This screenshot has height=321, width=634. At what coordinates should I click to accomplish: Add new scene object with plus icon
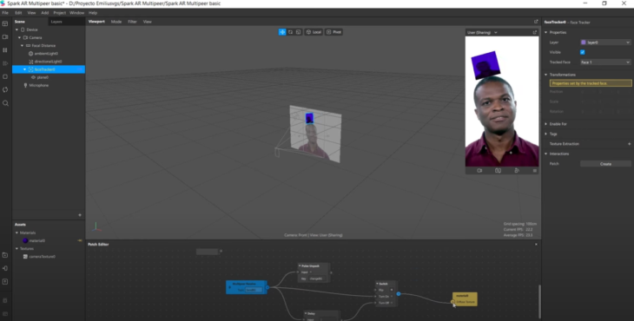tap(80, 215)
